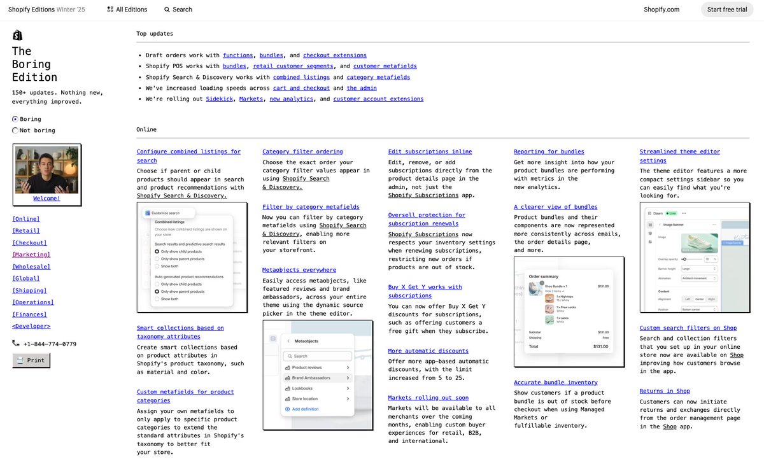
Task: Jump to the [Online] section
Action: 26,219
